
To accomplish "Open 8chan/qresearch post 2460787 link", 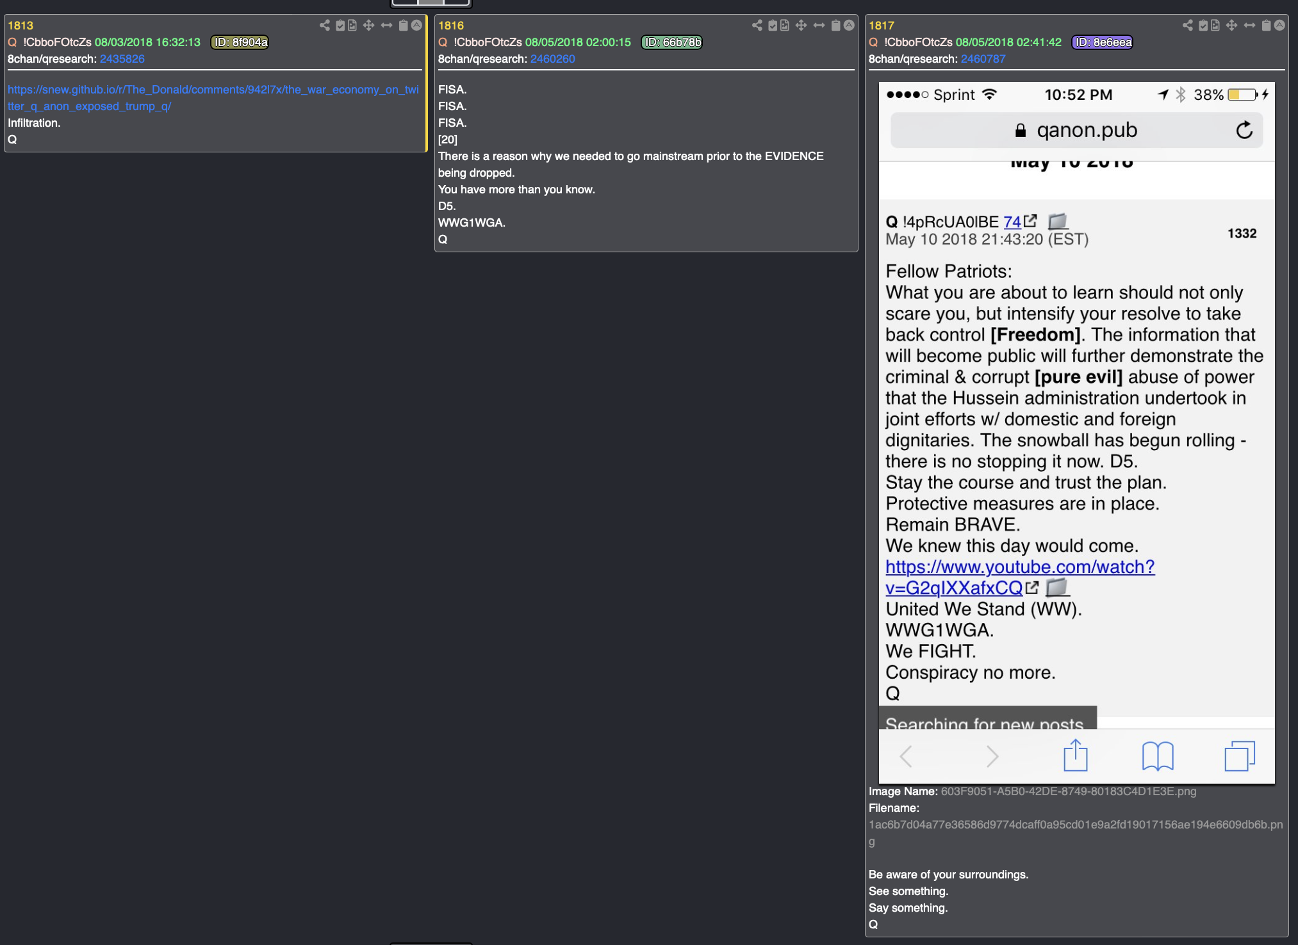I will (983, 59).
